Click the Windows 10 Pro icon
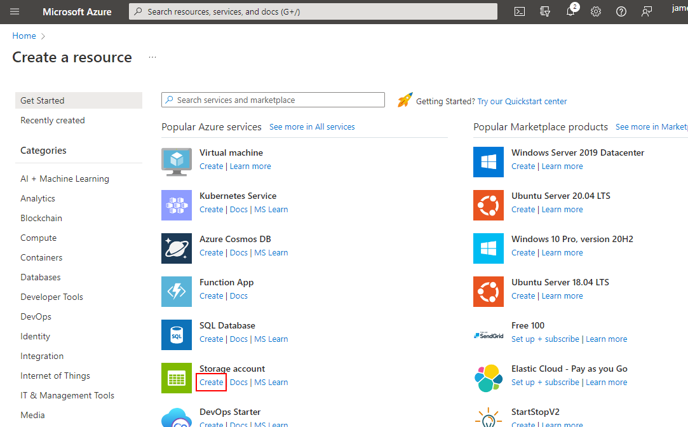 pos(489,248)
